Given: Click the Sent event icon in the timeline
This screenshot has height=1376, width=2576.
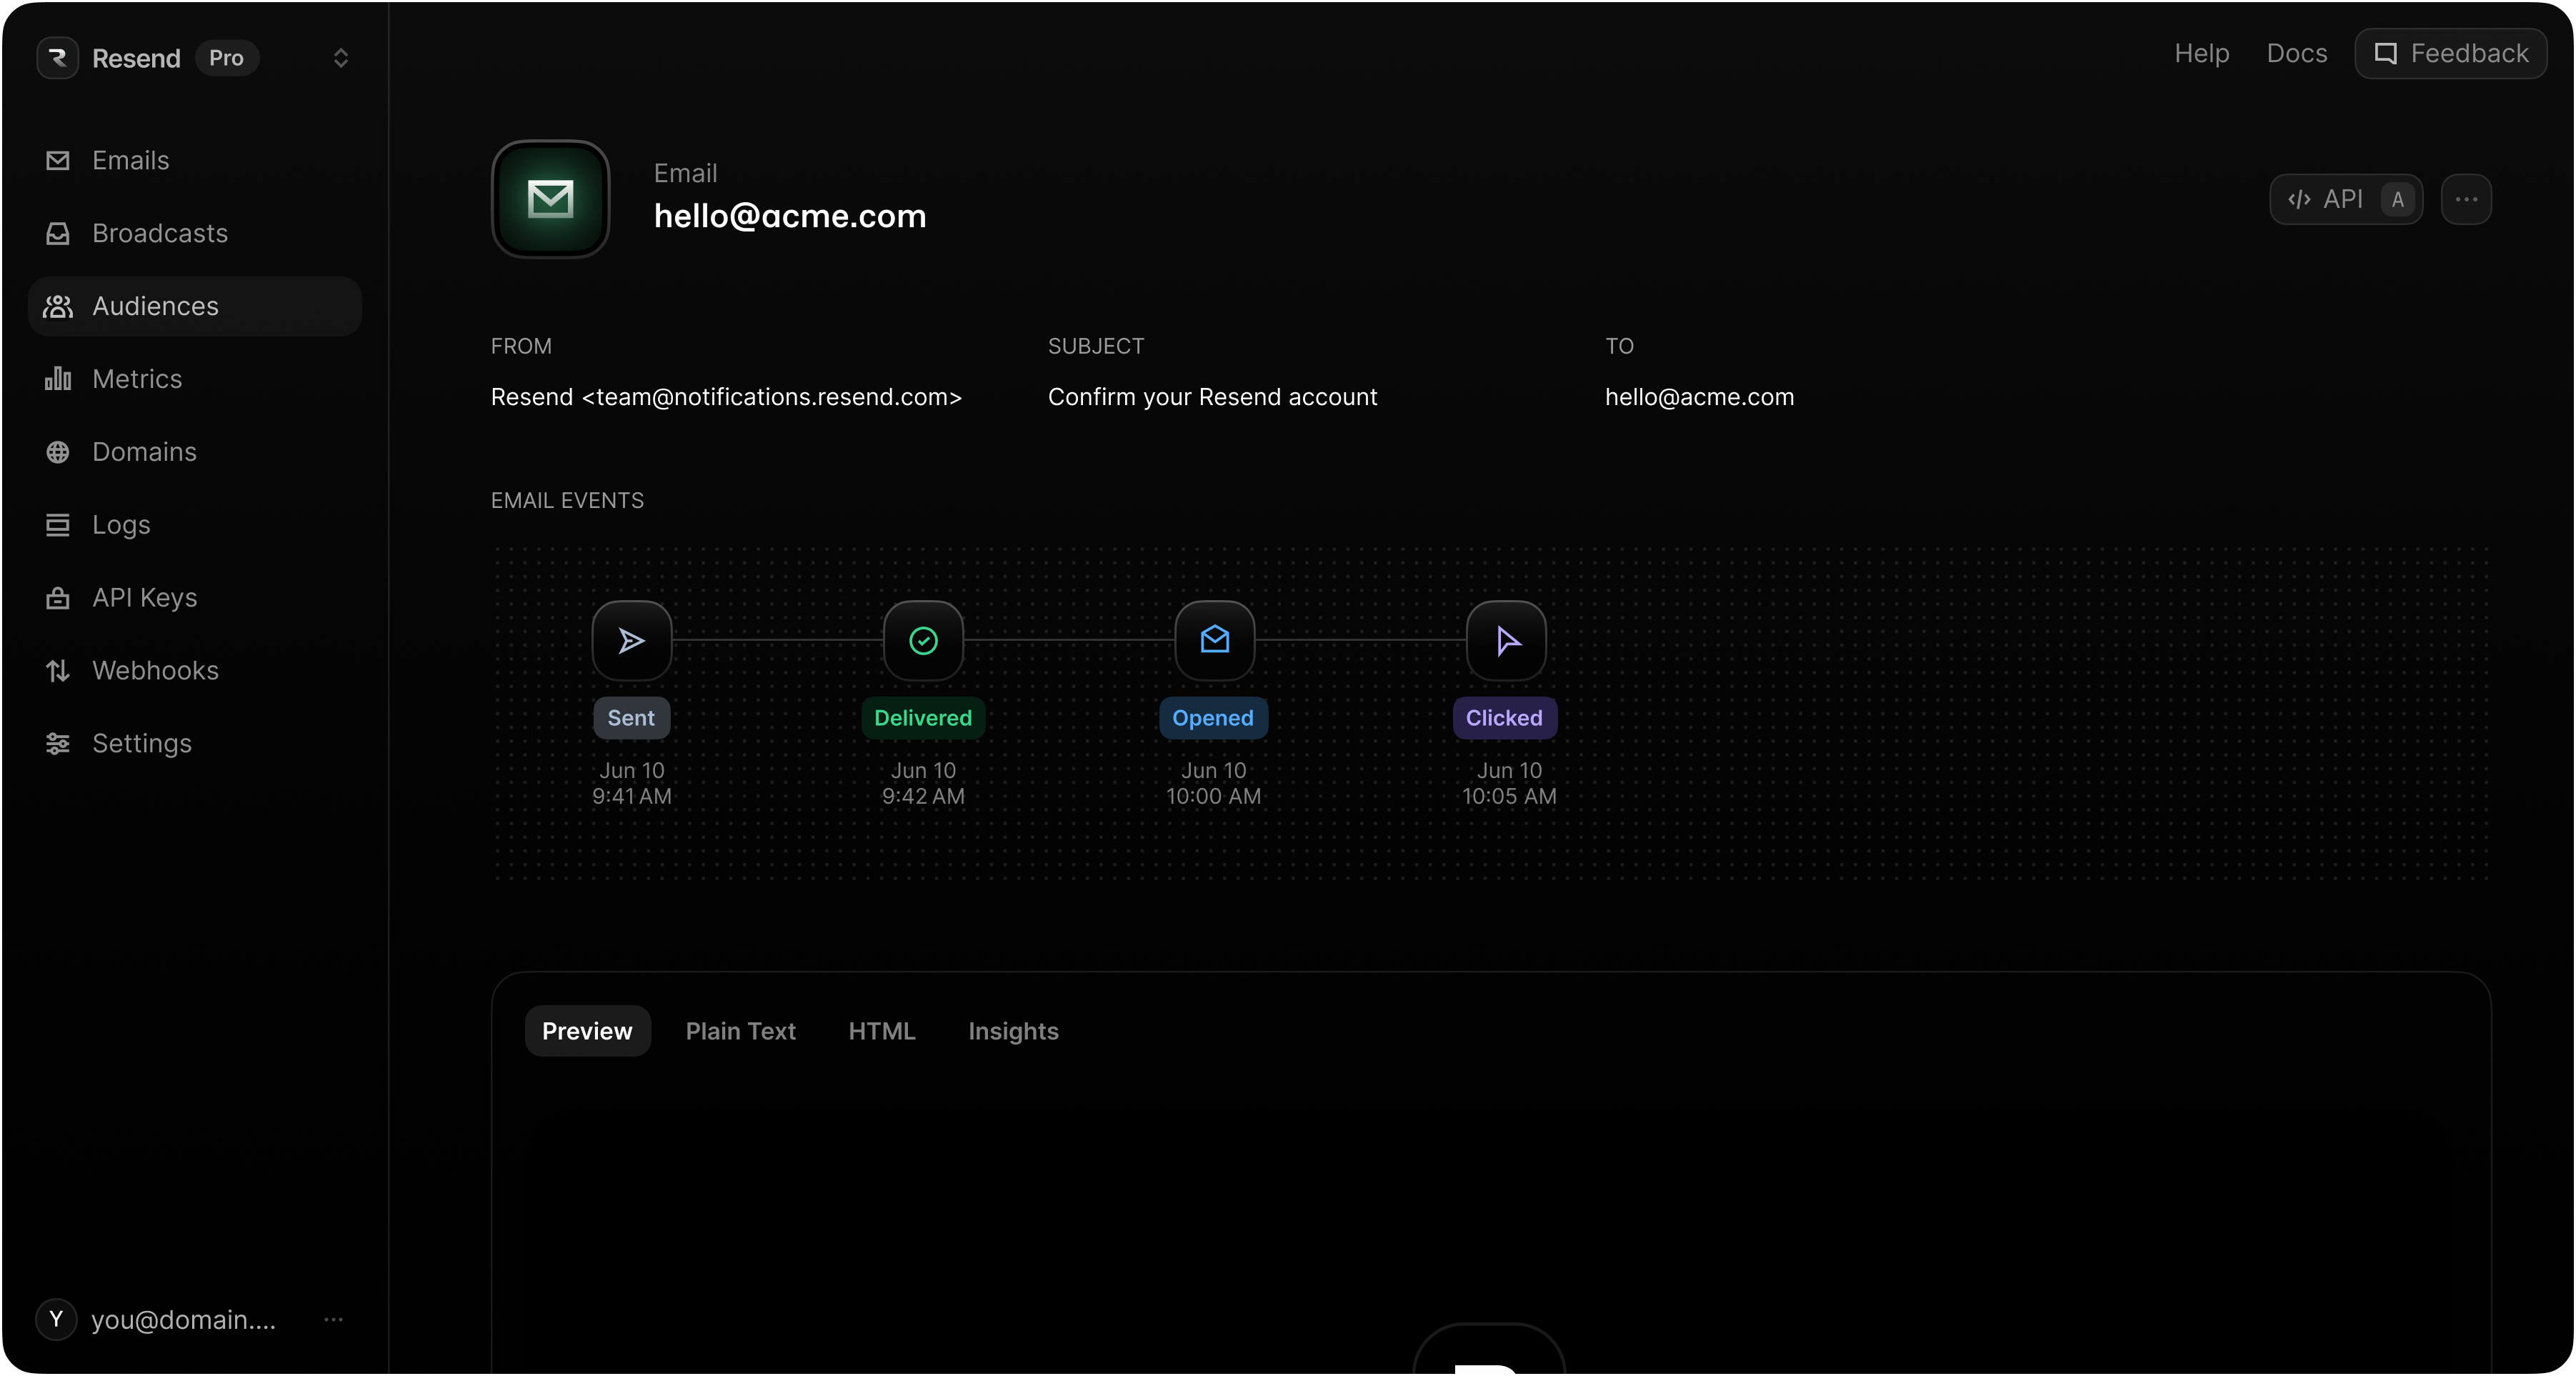Looking at the screenshot, I should [x=630, y=640].
